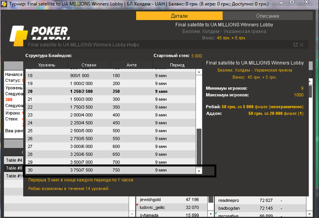Click the down arrow of blinds scrollbar

[199, 171]
